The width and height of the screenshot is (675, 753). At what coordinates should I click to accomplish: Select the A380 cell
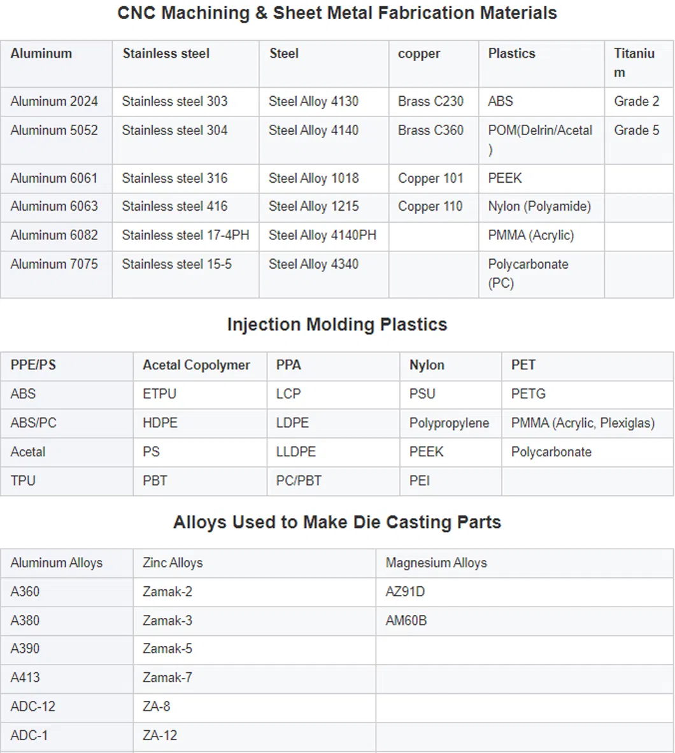click(25, 621)
